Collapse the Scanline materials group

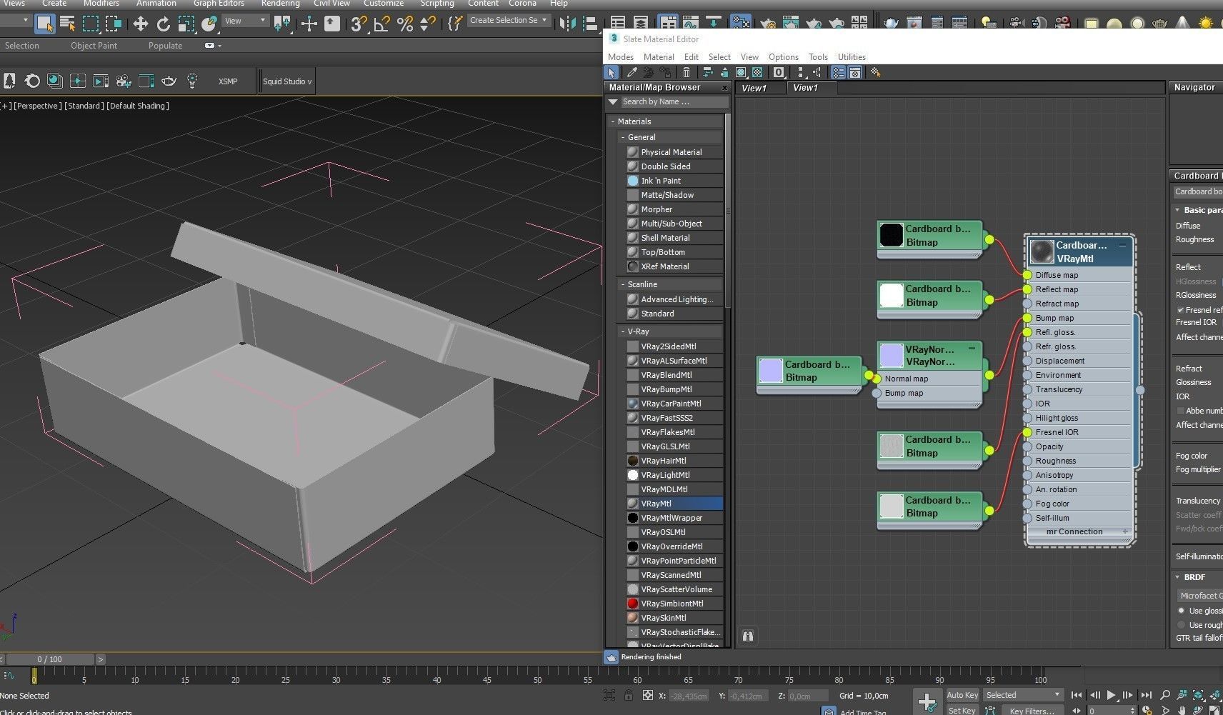click(x=623, y=284)
